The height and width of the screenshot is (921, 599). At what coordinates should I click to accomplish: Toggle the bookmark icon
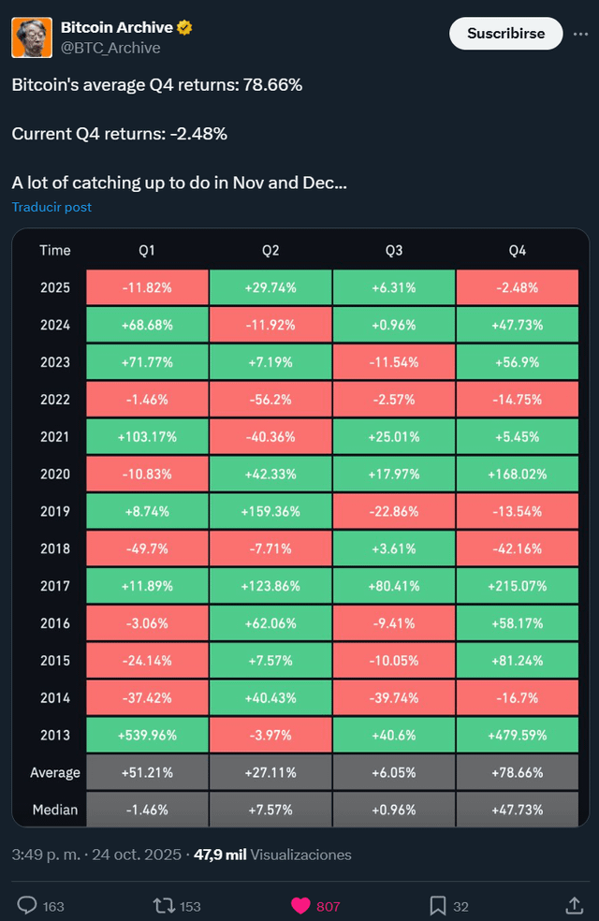(x=437, y=905)
